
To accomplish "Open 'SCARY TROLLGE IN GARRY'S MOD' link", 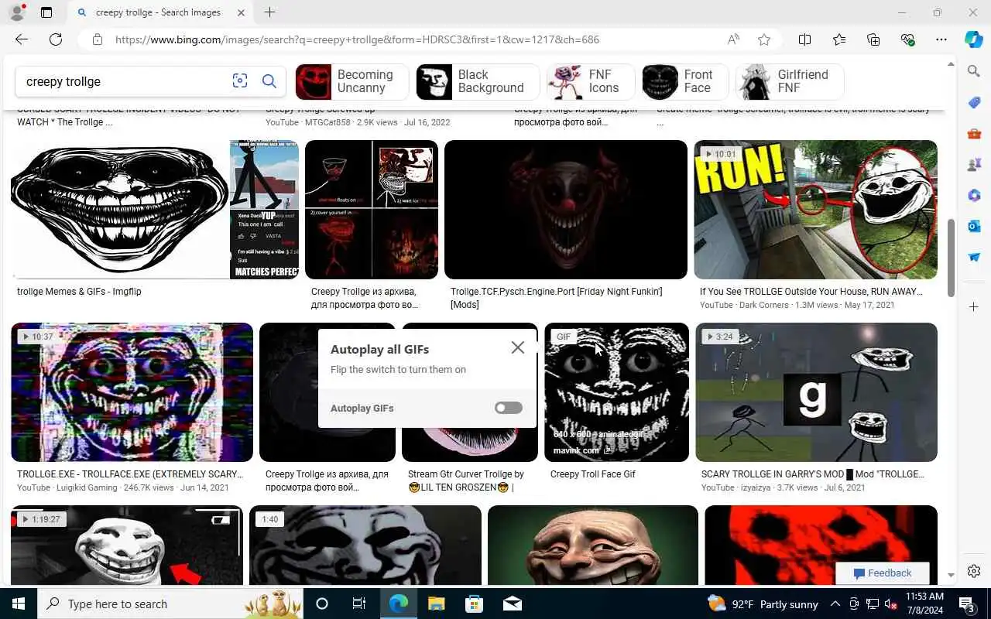I will pos(812,474).
